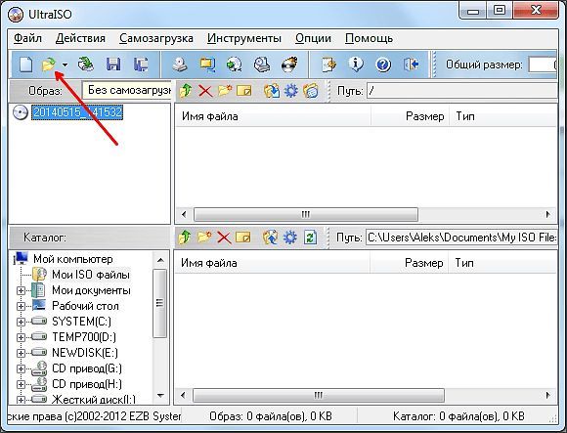Click the Rename icon in image toolbar
Image resolution: width=567 pixels, height=433 pixels.
point(243,90)
